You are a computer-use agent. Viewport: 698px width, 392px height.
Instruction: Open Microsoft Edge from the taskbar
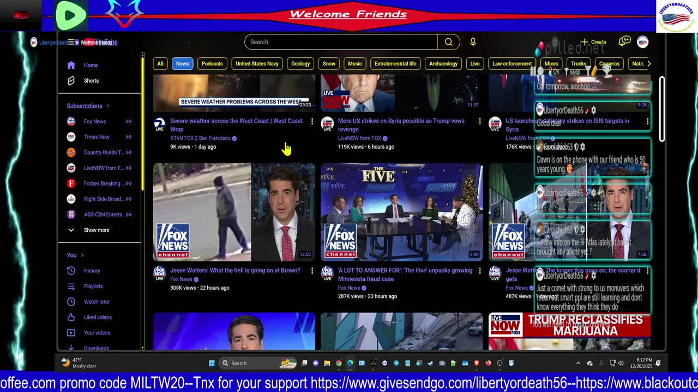click(350, 363)
